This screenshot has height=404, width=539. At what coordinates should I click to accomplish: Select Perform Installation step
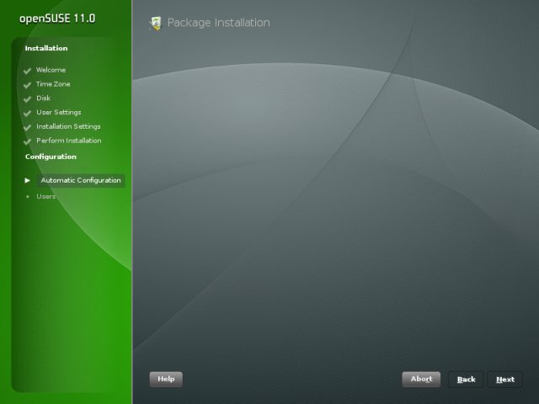pos(69,141)
